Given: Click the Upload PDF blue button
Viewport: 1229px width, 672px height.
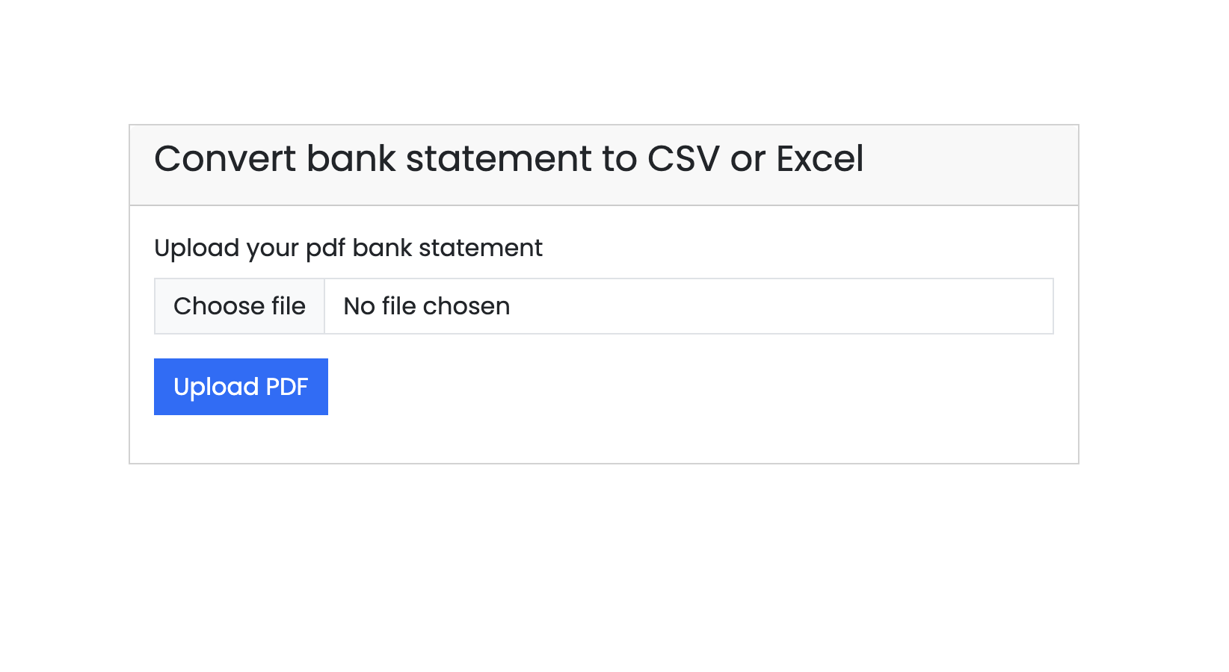Looking at the screenshot, I should point(241,386).
